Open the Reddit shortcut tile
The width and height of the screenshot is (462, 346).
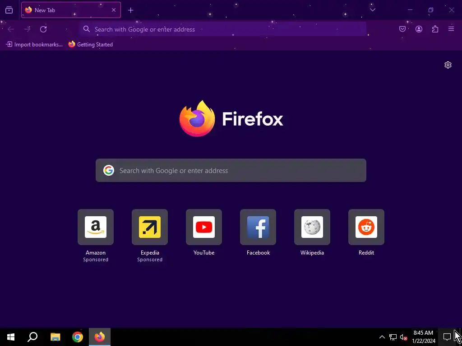366,227
